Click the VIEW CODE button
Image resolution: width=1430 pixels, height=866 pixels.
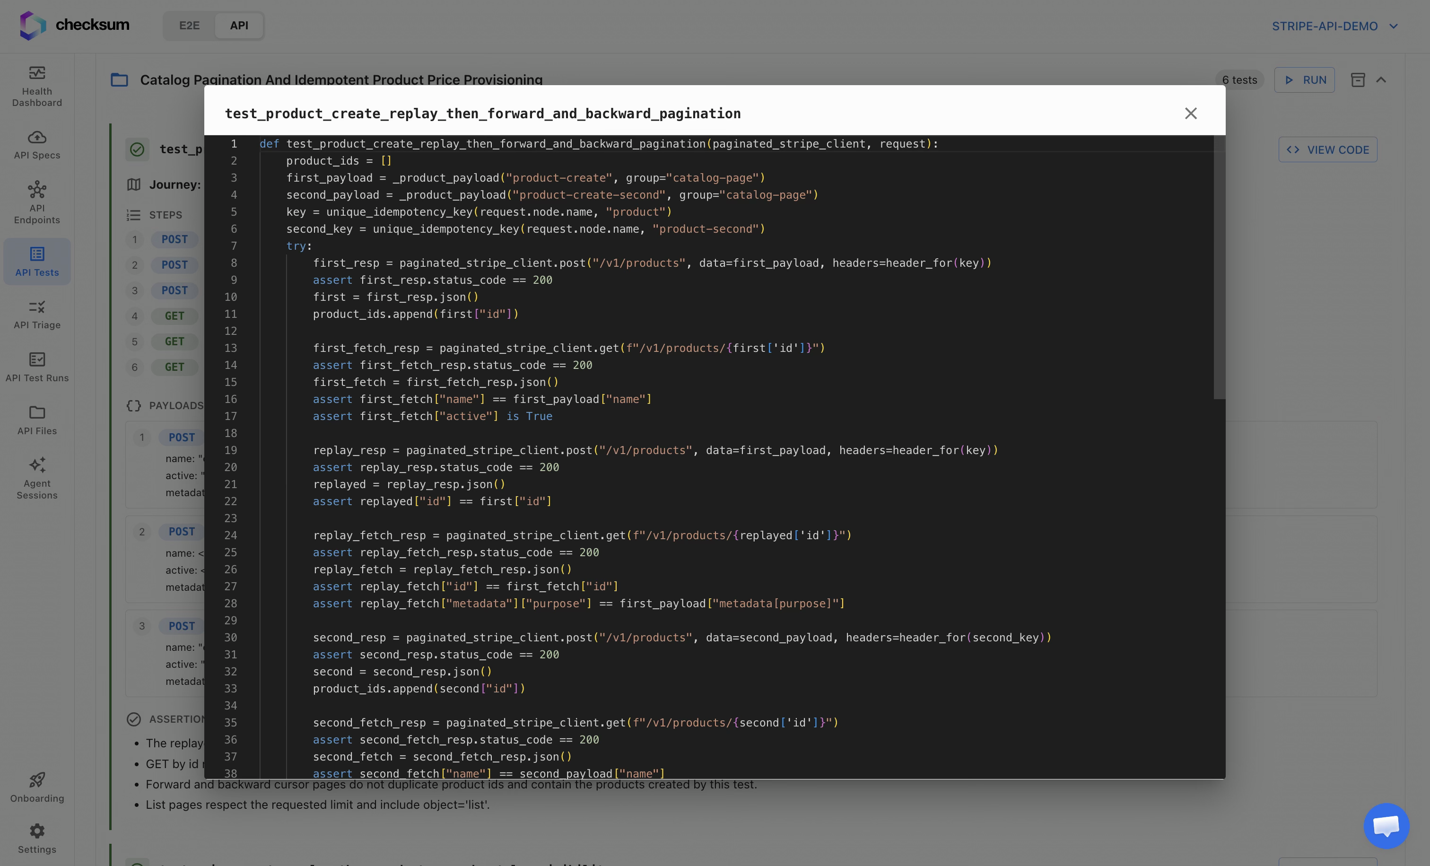coord(1327,150)
